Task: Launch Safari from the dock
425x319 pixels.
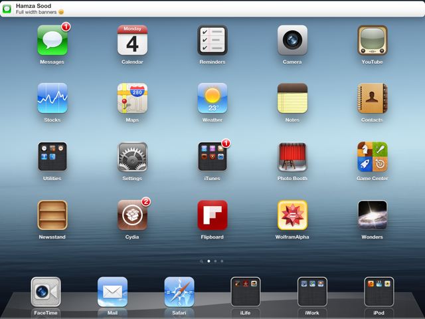Action: 179,292
